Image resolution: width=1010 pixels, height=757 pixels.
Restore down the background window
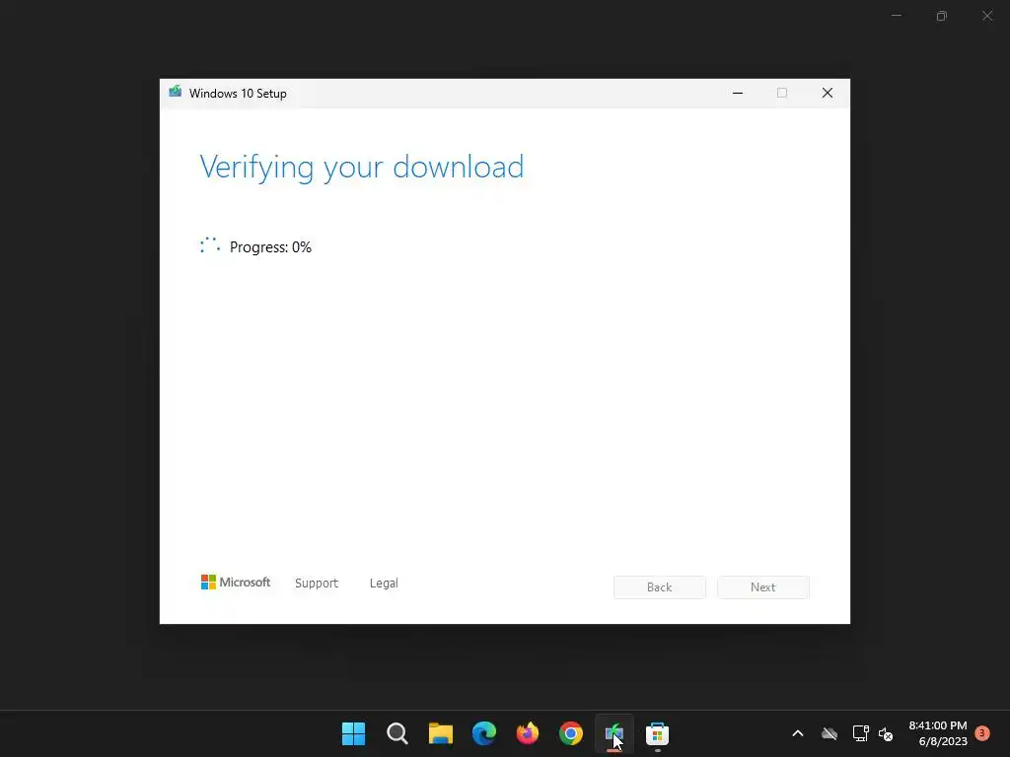pyautogui.click(x=942, y=16)
